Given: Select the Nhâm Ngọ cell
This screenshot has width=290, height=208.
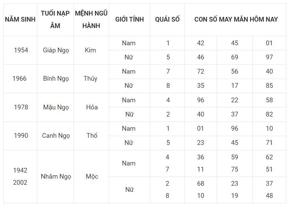Looking at the screenshot, I should click(55, 177).
